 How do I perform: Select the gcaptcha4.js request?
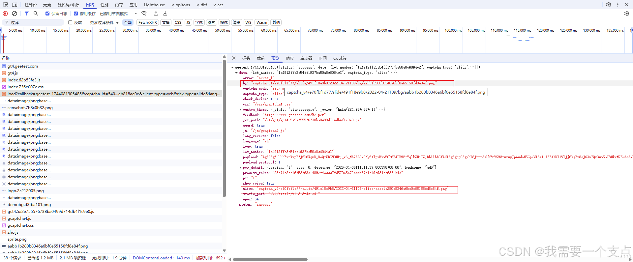coord(111,218)
